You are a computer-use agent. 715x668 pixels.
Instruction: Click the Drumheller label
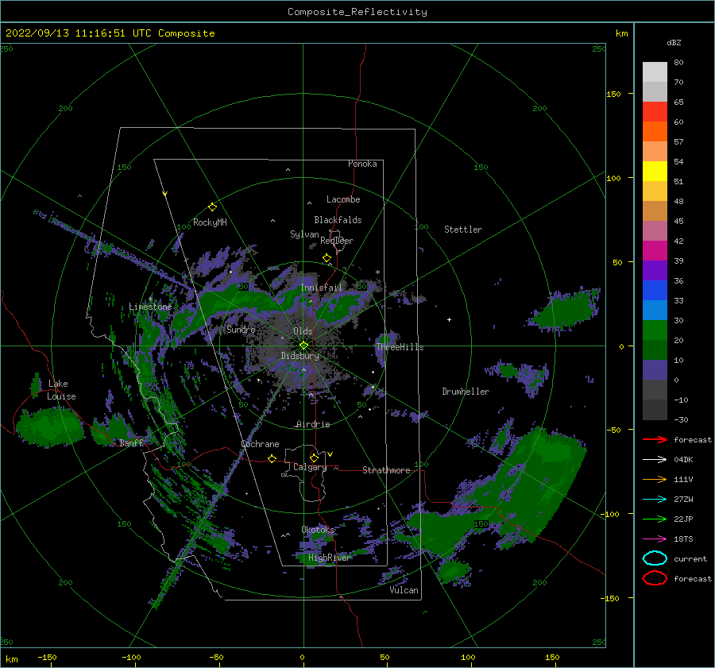pyautogui.click(x=466, y=392)
